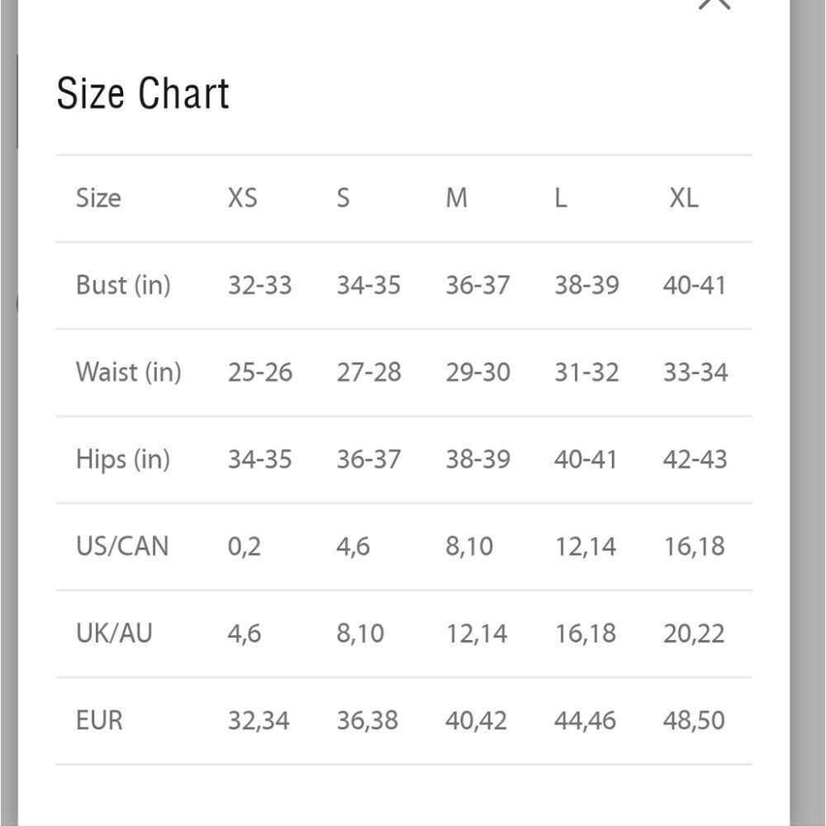Click the 20,22 UK/AU size cell
The height and width of the screenshot is (826, 826).
694,634
